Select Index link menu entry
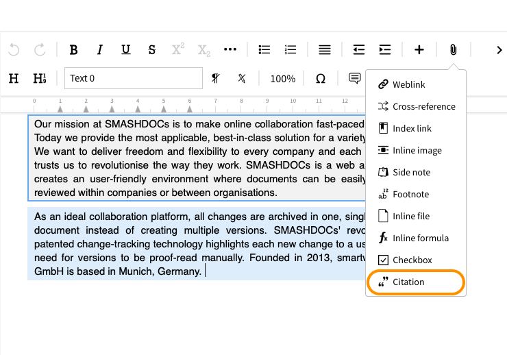This screenshot has width=507, height=355. click(416, 128)
